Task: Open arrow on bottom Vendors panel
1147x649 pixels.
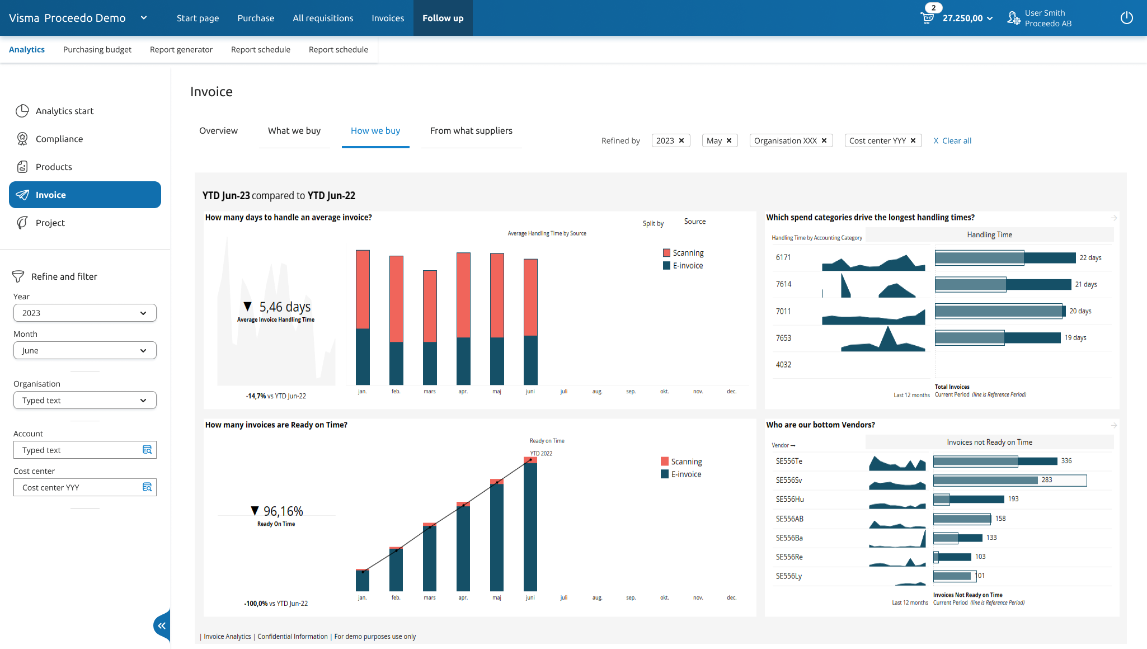Action: point(1114,425)
